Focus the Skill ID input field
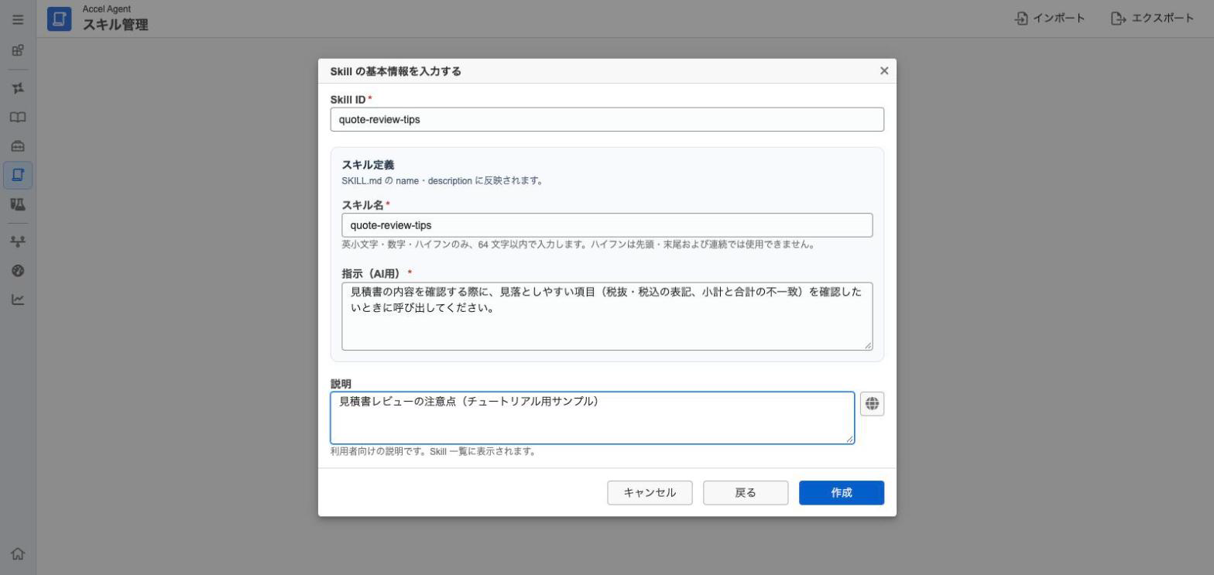 [x=607, y=120]
